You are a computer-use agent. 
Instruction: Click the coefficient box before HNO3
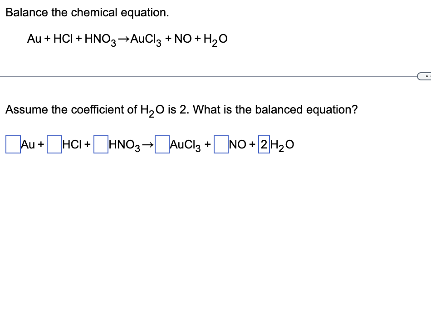click(100, 144)
